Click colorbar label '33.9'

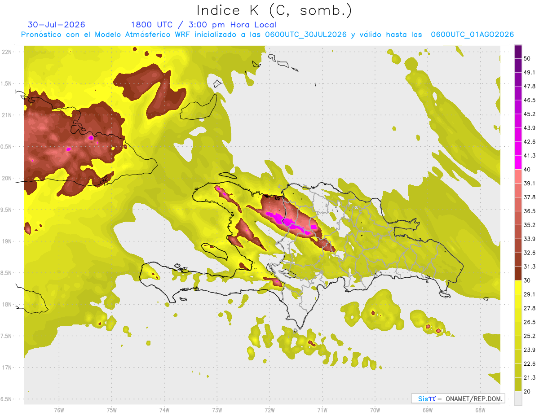click(530, 239)
